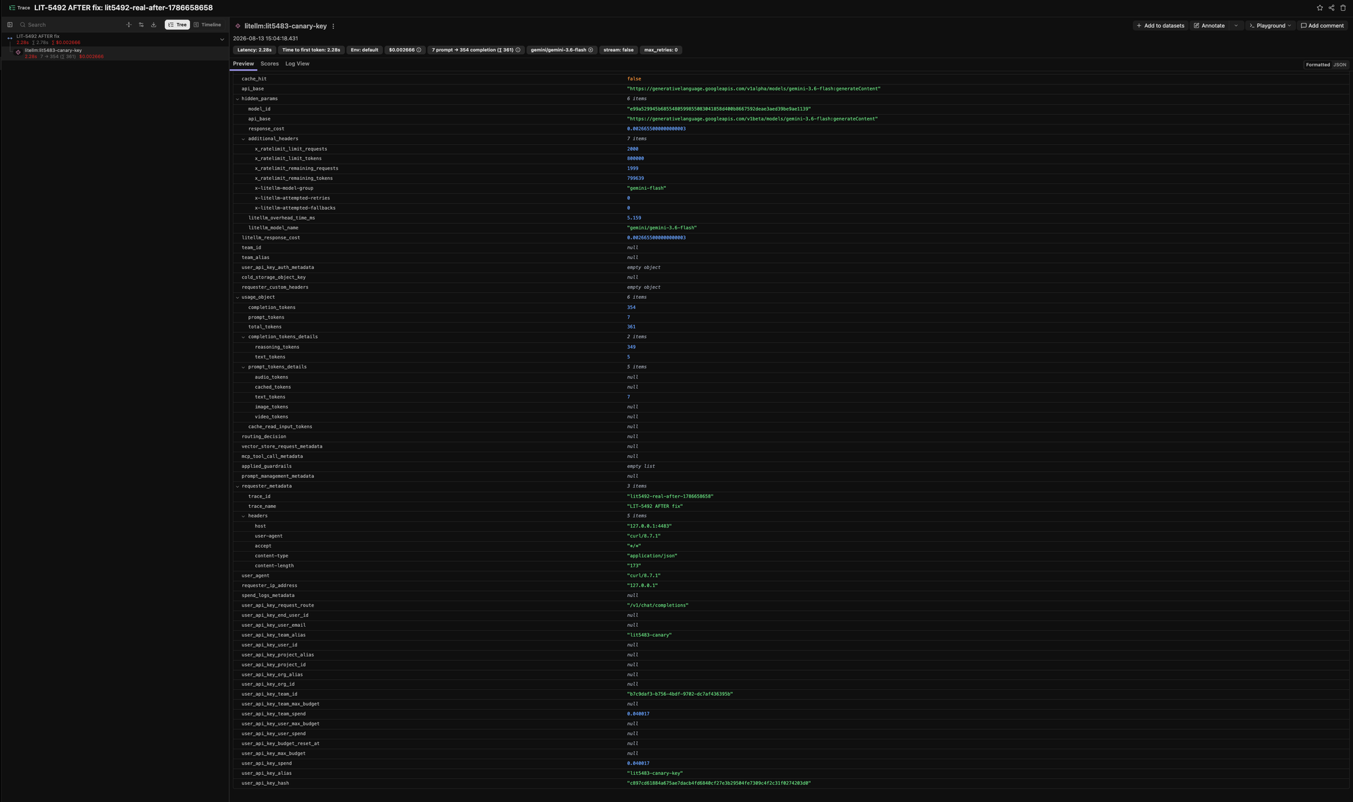The image size is (1353, 802).
Task: Open the Preview tab
Action: 243,64
